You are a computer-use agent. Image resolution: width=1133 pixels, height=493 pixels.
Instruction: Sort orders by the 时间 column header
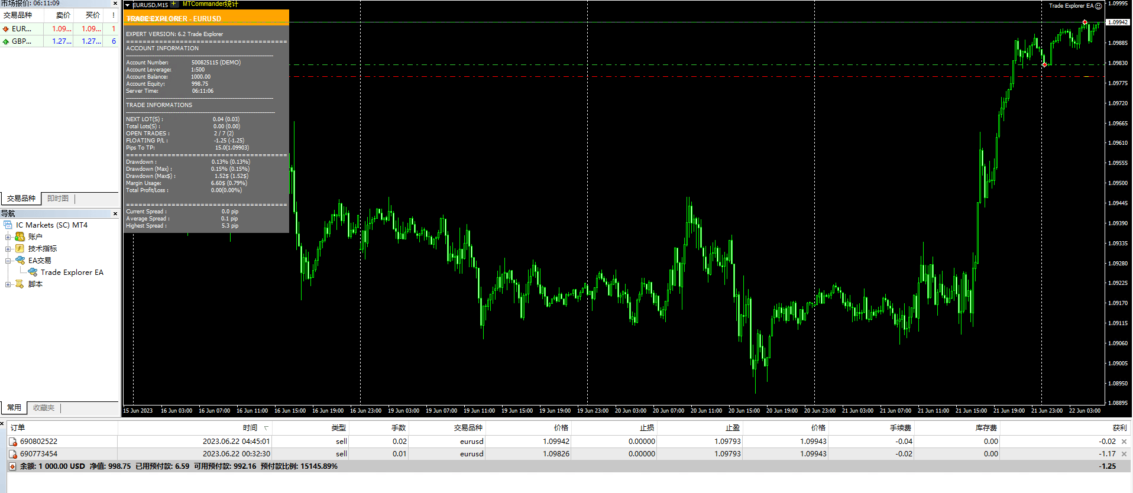(x=250, y=428)
